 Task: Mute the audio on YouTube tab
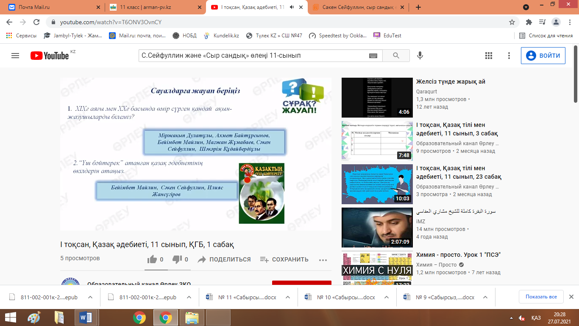[x=292, y=7]
